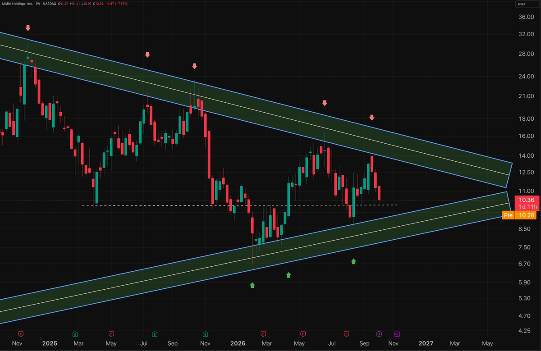Viewport: 541px width, 351px height.
Task: Click the red earnings marker at March 2026
Action: click(x=263, y=334)
